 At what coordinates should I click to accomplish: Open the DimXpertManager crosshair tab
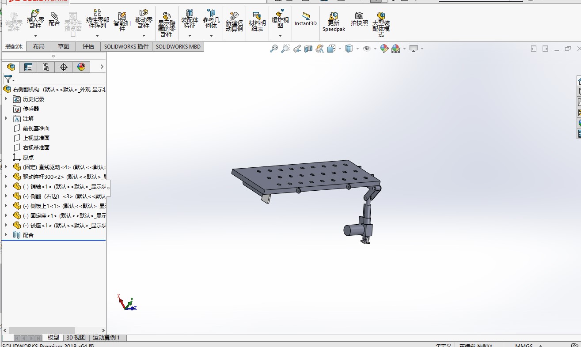point(64,67)
